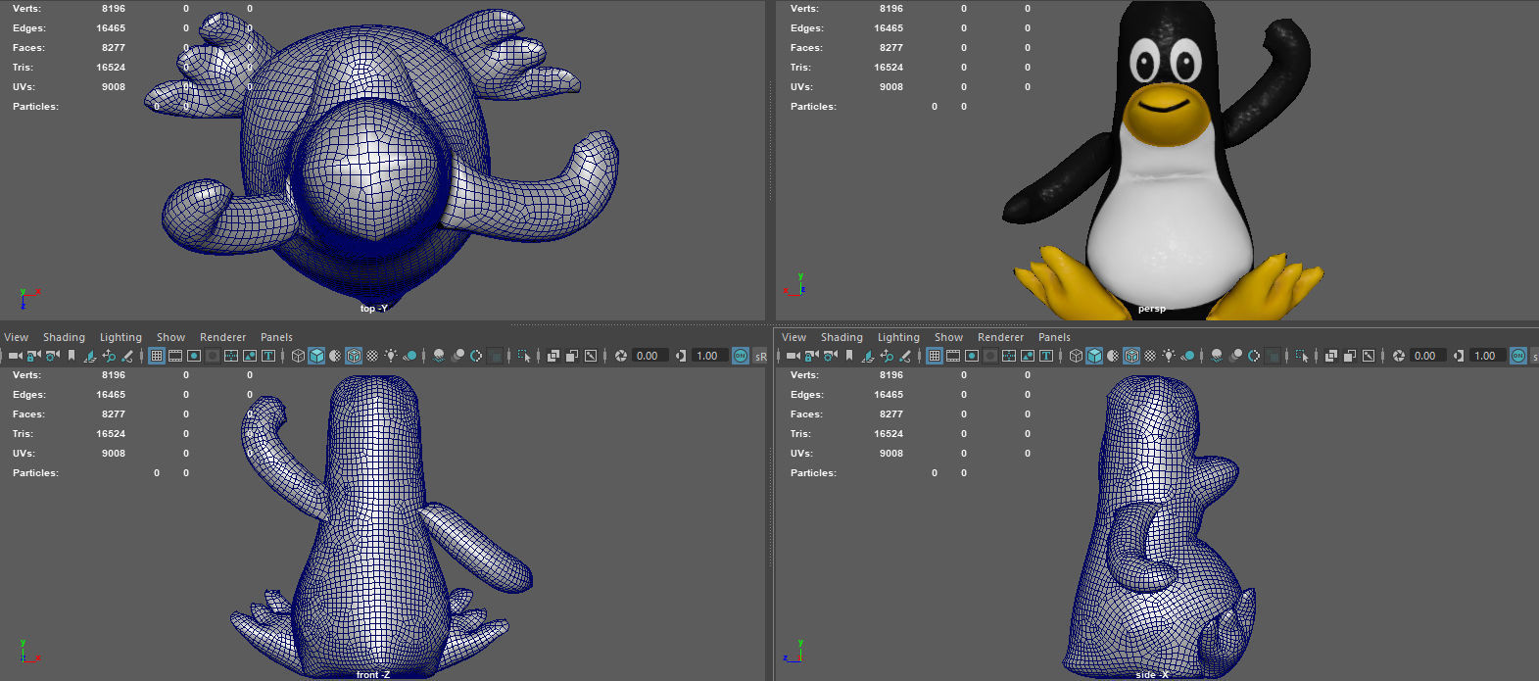This screenshot has width=1539, height=681.
Task: Toggle Use Default Material in front view toolbar
Action: pyautogui.click(x=335, y=356)
